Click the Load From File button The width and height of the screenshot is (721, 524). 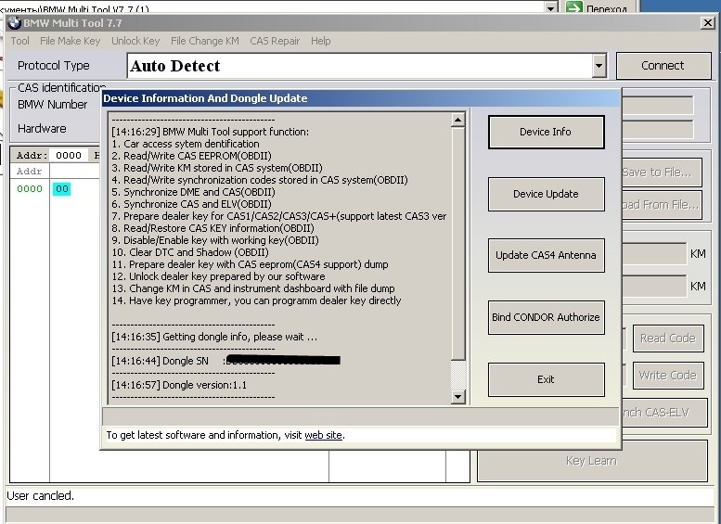click(x=663, y=205)
